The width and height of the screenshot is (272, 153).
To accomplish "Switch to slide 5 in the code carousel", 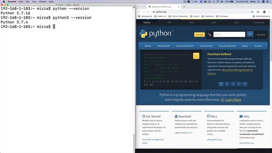I will pyautogui.click(x=245, y=84).
